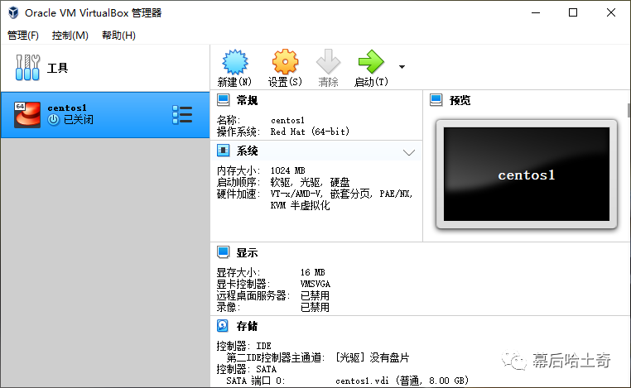Click the Storage (存储) section header
This screenshot has height=388, width=631.
pos(248,326)
